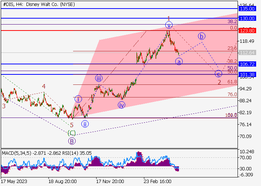Screen dimensions: 261x186
Task: Click the RSI(14) 35.05 indicator reading
Action: click(78, 153)
